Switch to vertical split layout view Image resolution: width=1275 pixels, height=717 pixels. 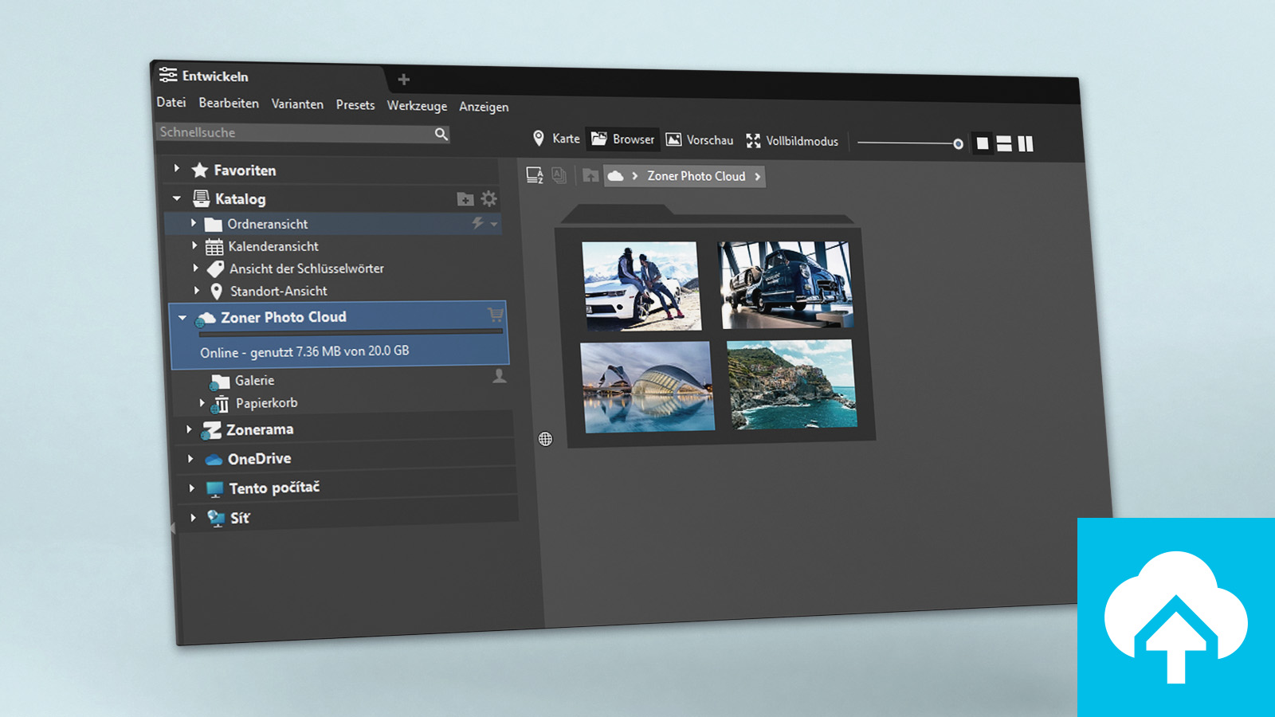(1026, 143)
